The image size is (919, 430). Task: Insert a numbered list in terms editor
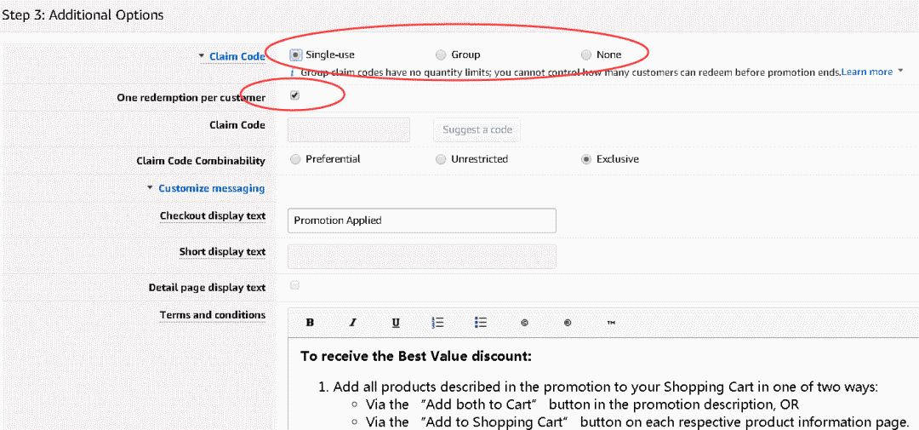[438, 323]
